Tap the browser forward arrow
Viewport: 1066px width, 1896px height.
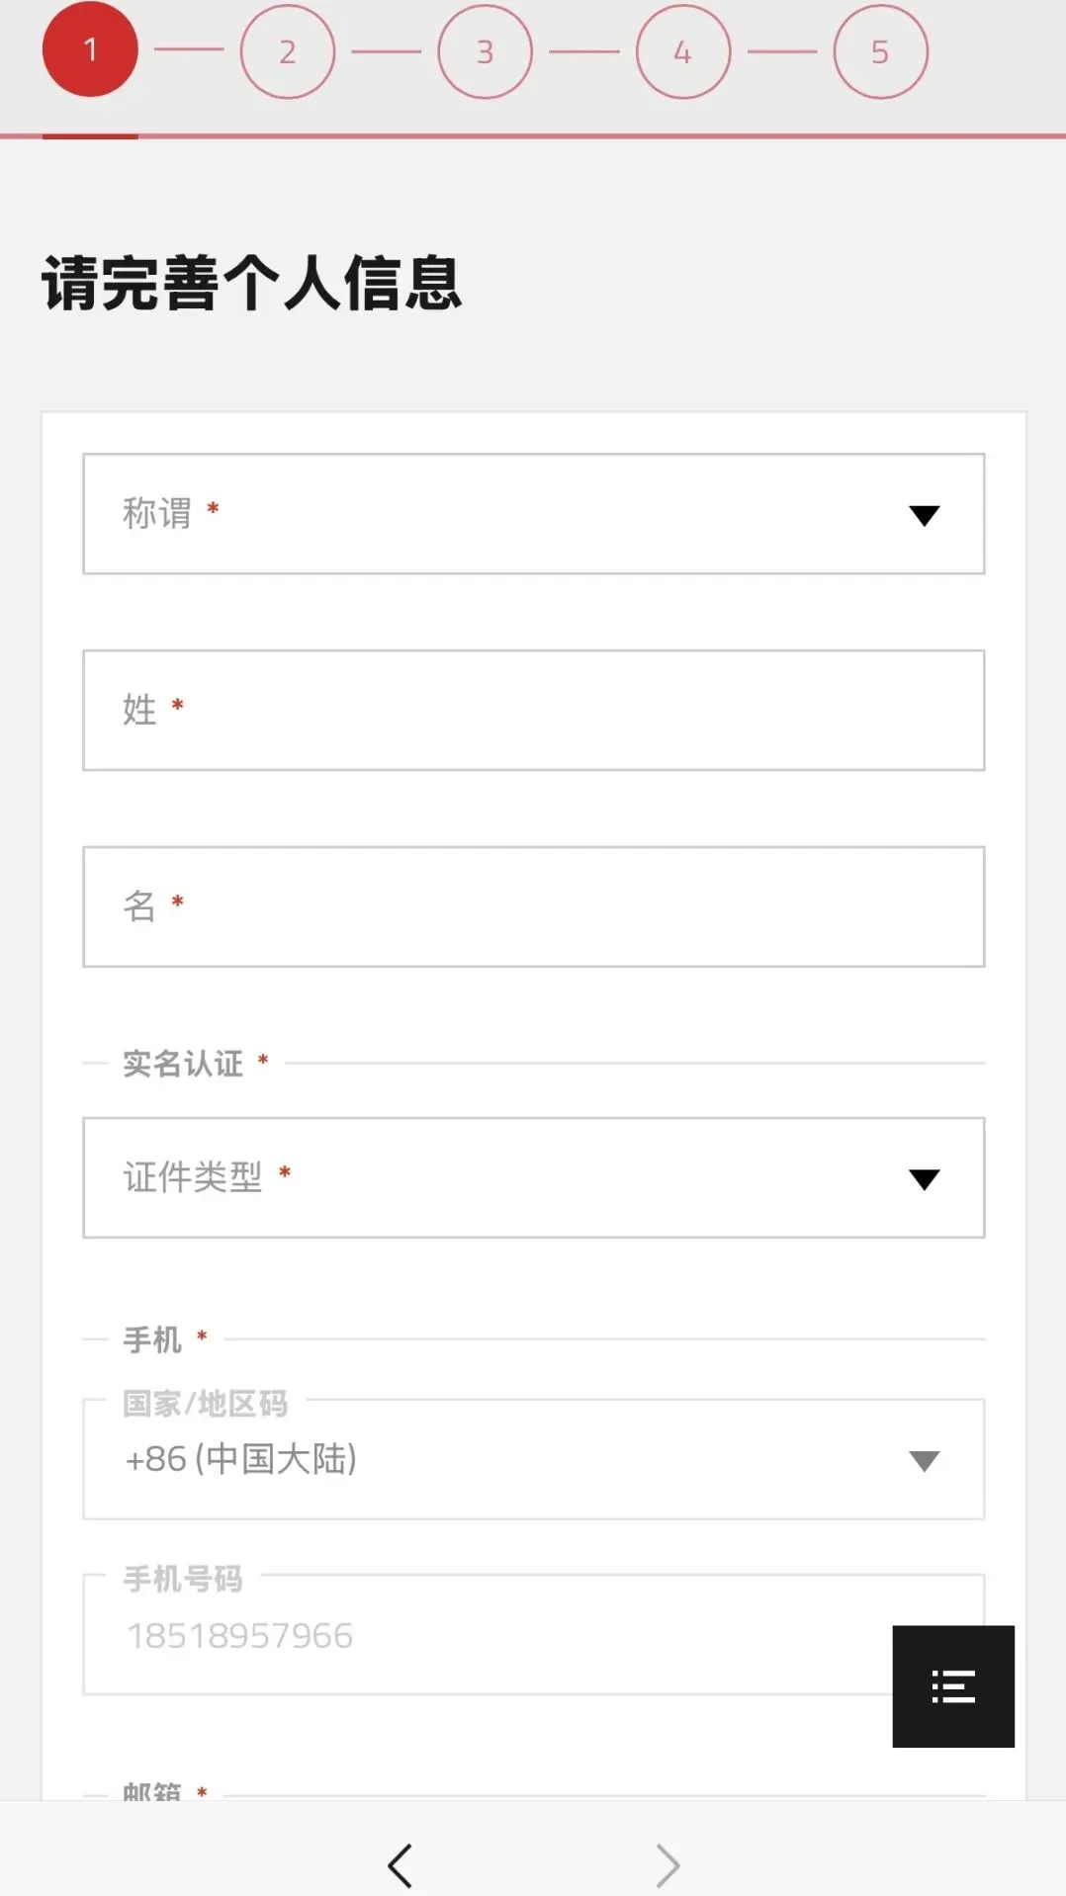tap(668, 1865)
